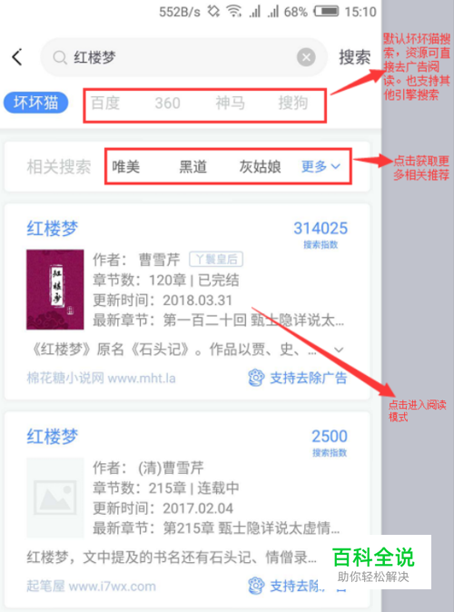Screen dimensions: 454x612
Task: Tap the 搜索 button
Action: coord(354,57)
